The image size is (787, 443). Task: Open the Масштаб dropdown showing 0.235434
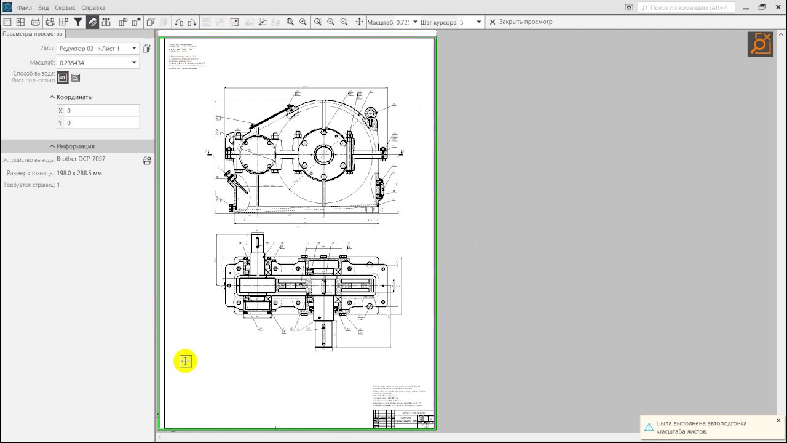click(98, 63)
